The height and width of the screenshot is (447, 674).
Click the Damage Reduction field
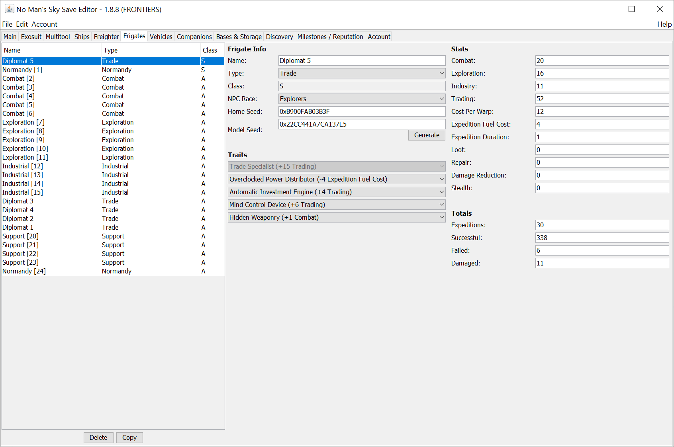click(x=602, y=175)
